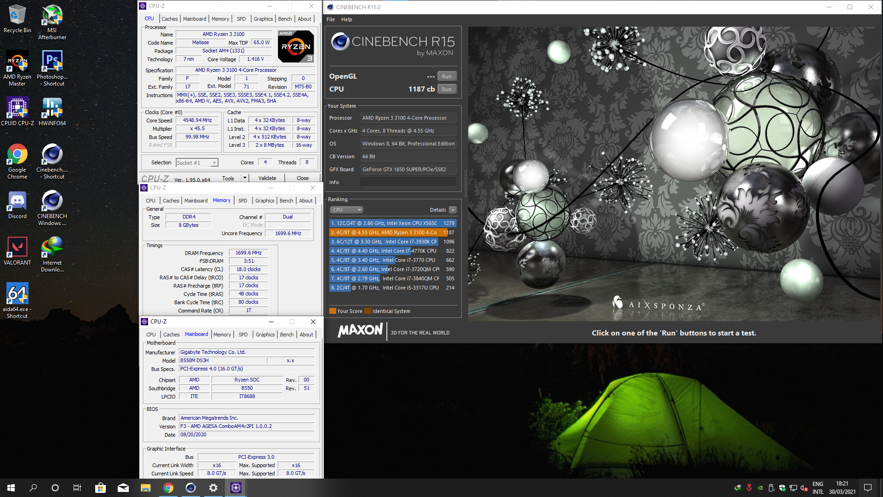883x497 pixels.
Task: Open Settings gear on the taskbar
Action: click(213, 488)
